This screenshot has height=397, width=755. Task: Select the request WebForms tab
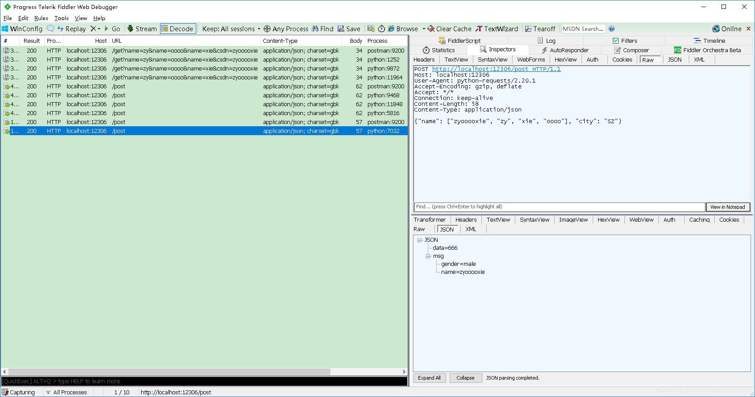coord(531,59)
